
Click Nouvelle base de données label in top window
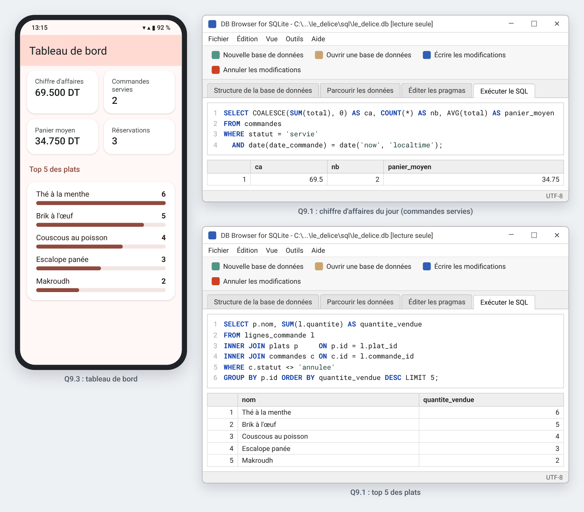pyautogui.click(x=263, y=55)
